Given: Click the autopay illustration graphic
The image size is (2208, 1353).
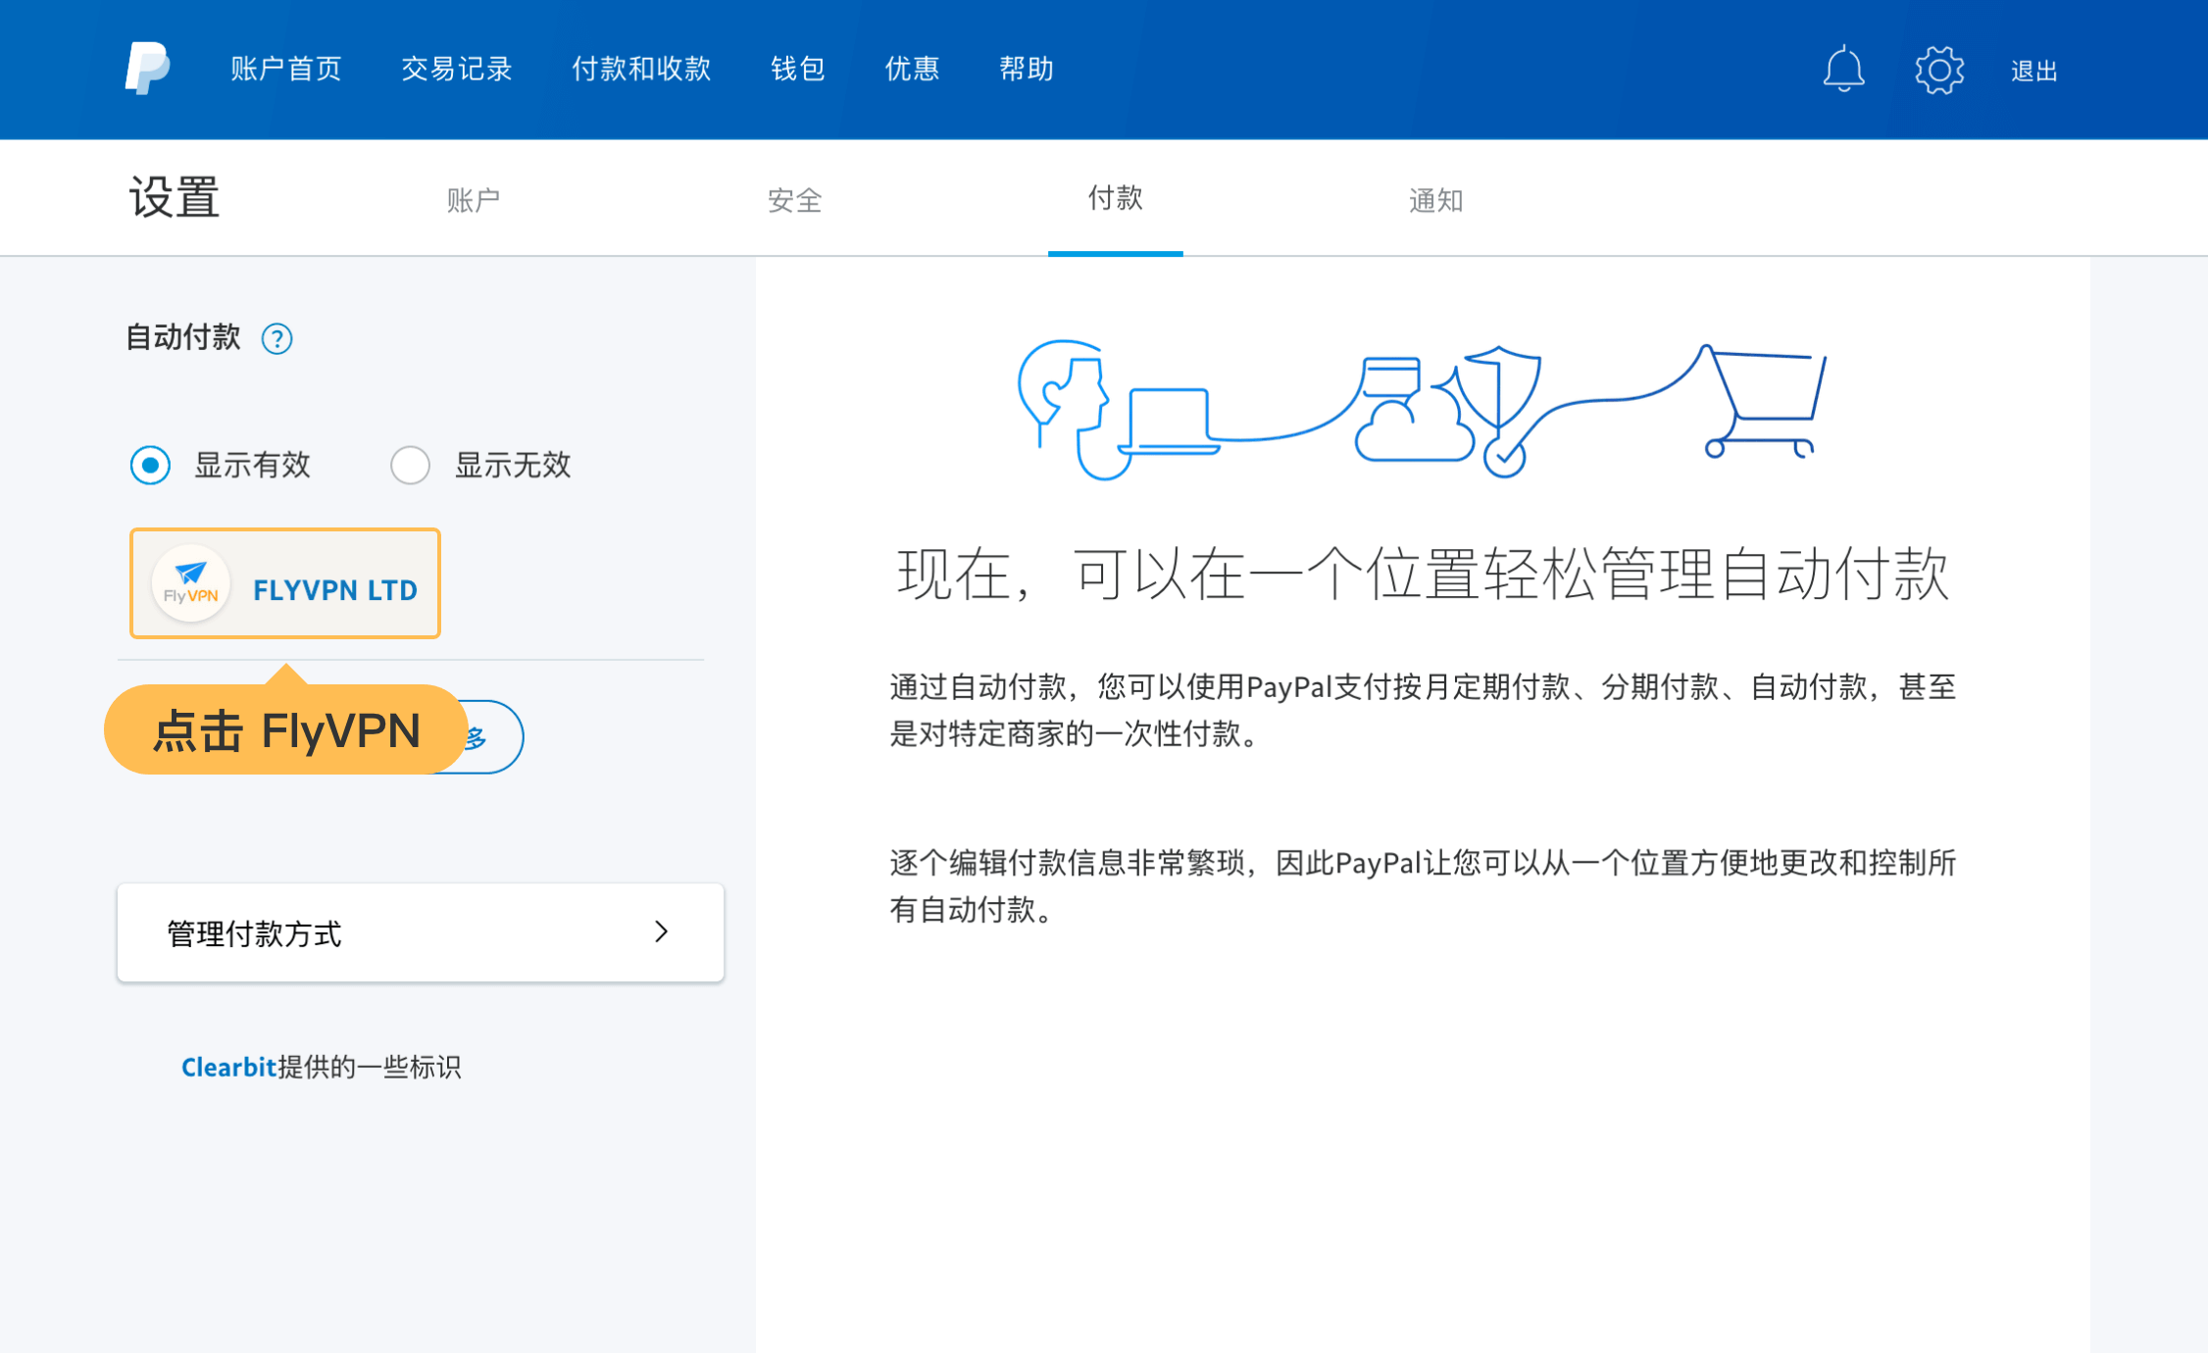Looking at the screenshot, I should pyautogui.click(x=1422, y=410).
